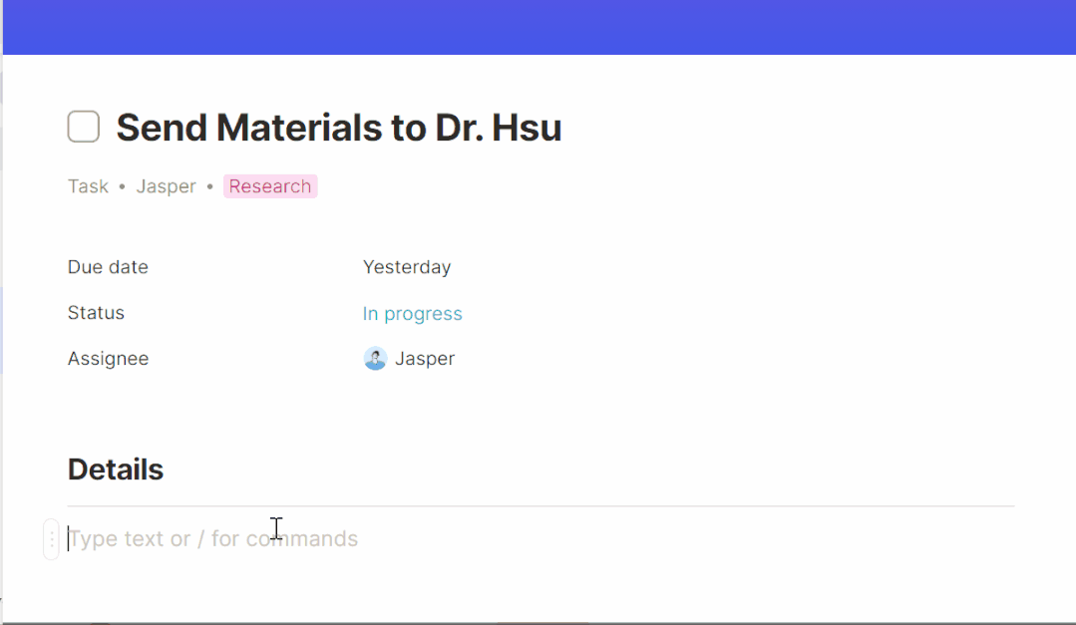Click the "Details" section heading
1076x625 pixels.
[116, 469]
